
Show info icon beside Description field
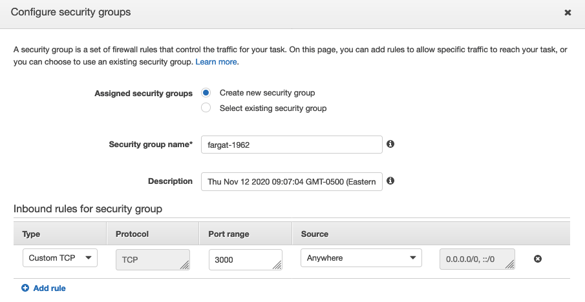(390, 181)
